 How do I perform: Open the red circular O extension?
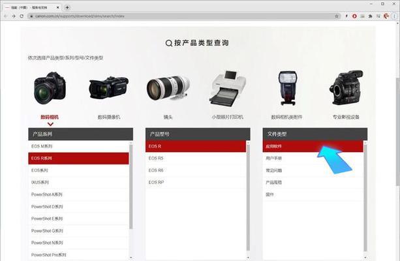pyautogui.click(x=354, y=16)
